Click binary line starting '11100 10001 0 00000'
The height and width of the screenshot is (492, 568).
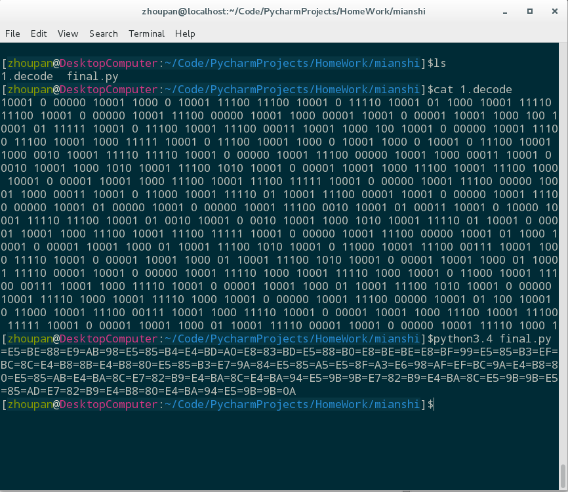(279, 115)
